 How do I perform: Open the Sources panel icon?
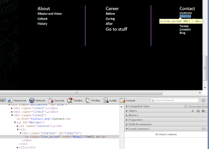(51, 100)
